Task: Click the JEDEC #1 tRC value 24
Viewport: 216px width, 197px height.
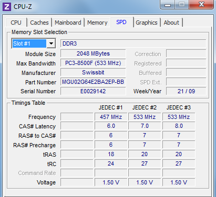Action: pos(111,163)
